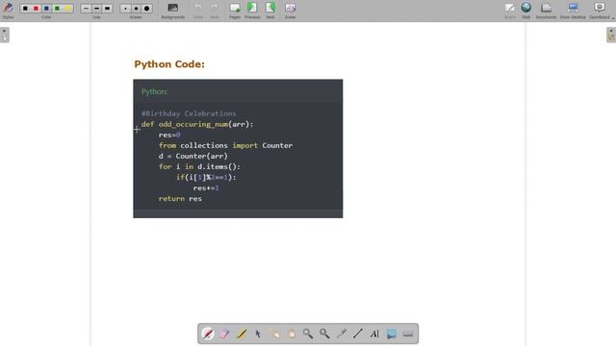Click the 'for i in d.items():' line
The width and height of the screenshot is (616, 346).
(x=199, y=166)
